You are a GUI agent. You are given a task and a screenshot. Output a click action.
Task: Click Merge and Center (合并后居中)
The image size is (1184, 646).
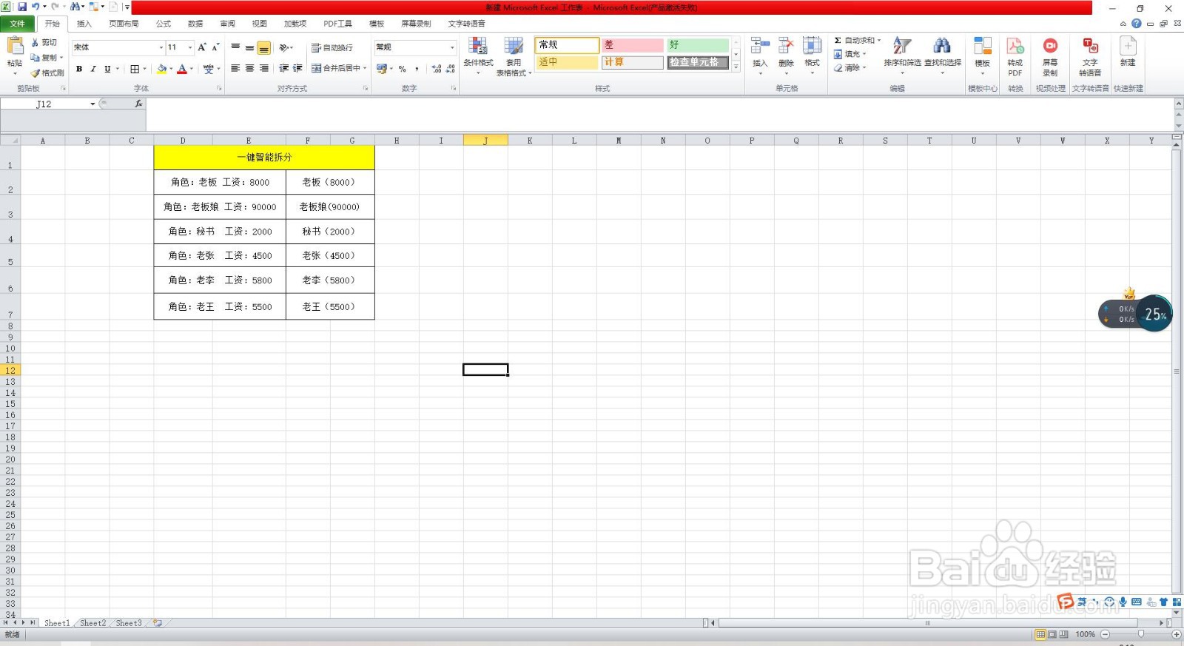point(338,68)
